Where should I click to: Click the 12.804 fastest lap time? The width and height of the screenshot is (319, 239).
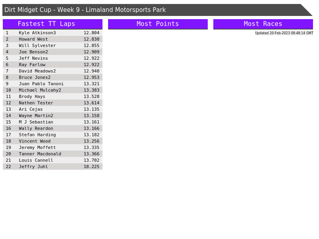tap(91, 33)
